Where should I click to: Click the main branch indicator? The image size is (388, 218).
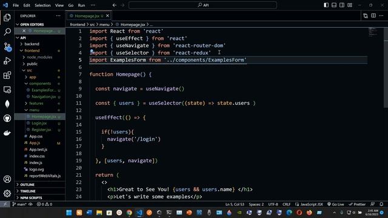click(19, 204)
